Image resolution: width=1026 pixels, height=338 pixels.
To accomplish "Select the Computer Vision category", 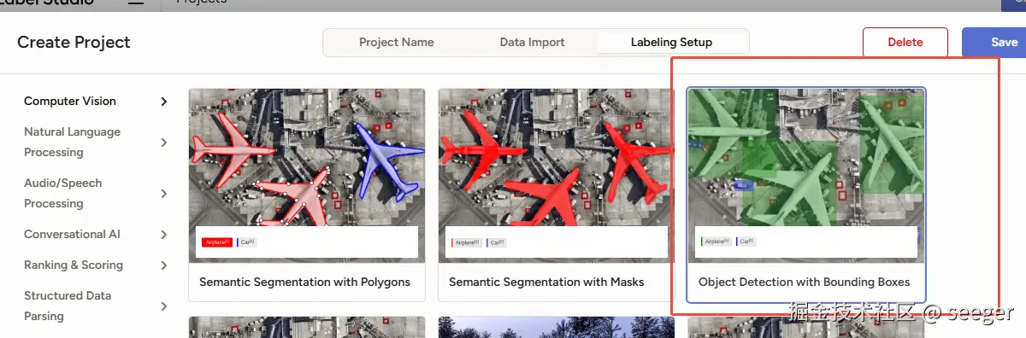I will click(x=70, y=101).
